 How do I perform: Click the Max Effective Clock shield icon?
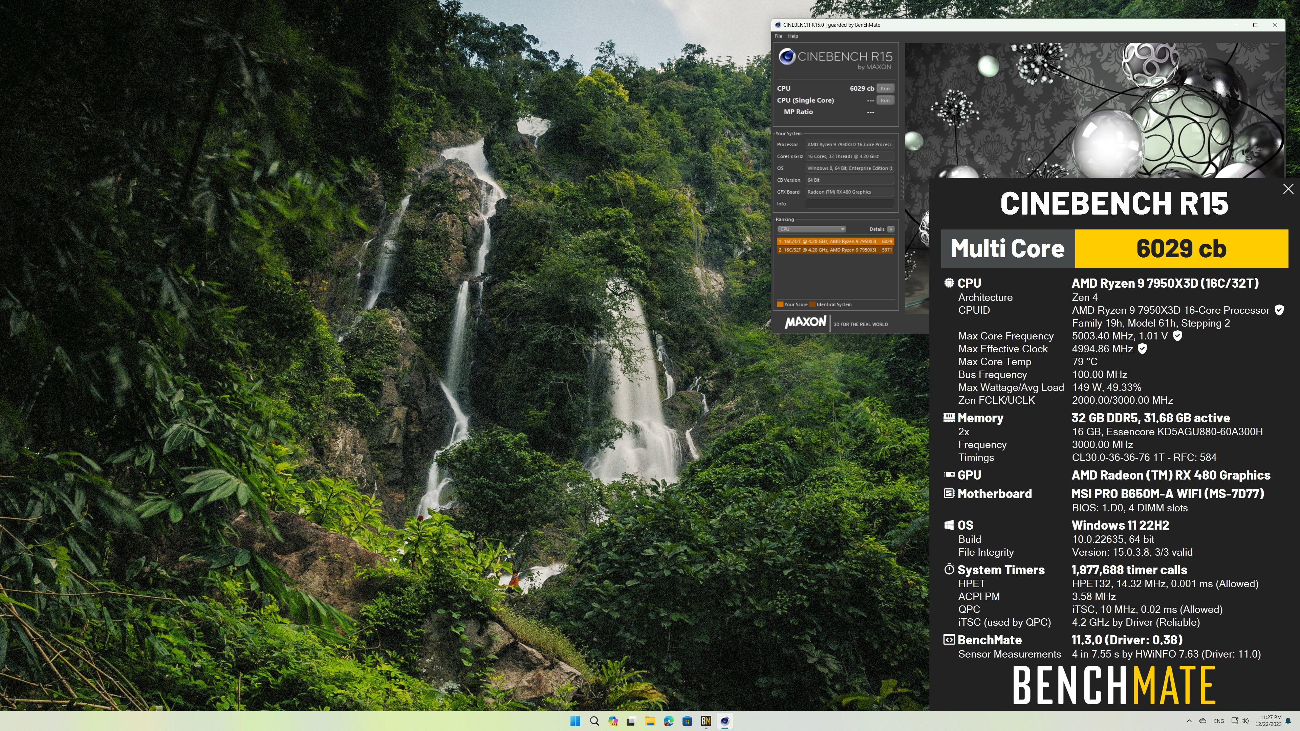1143,349
